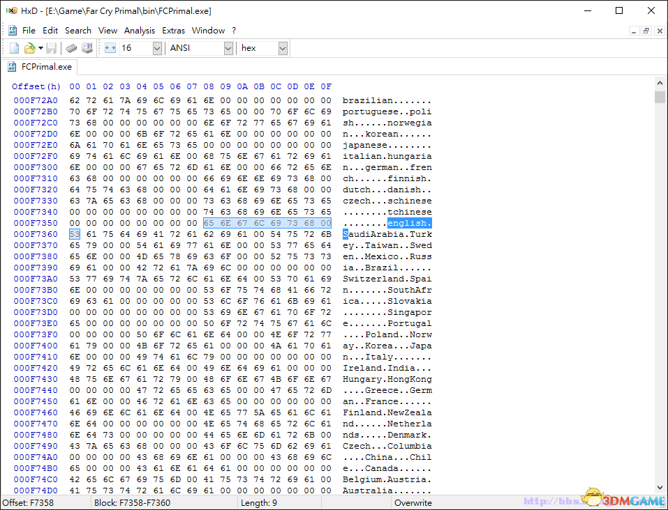The image size is (668, 510).
Task: Open the Search menu
Action: coord(78,31)
